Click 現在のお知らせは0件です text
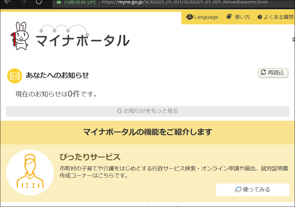295x207 pixels. point(56,94)
